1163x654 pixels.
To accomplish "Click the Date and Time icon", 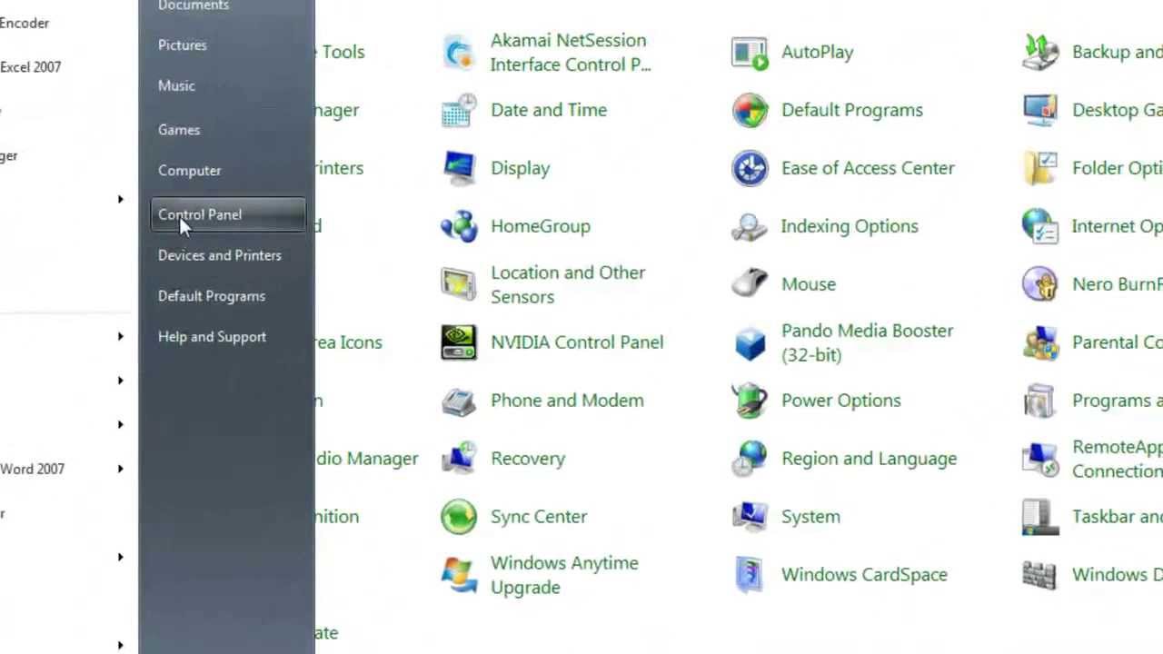I will click(x=459, y=110).
